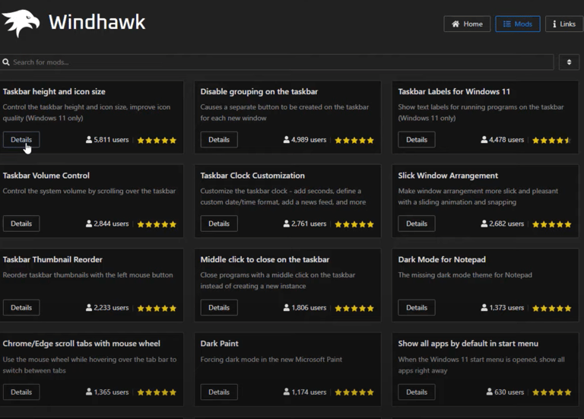Image resolution: width=584 pixels, height=419 pixels.
Task: Go to the Home tab
Action: click(467, 24)
